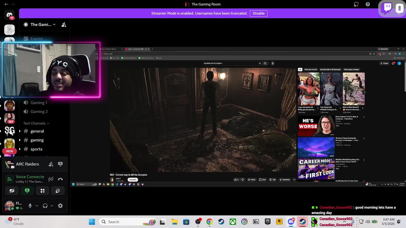Select 'Resident Evil 0: HD Remaster' chip
The height and width of the screenshot is (228, 406).
(x=330, y=69)
